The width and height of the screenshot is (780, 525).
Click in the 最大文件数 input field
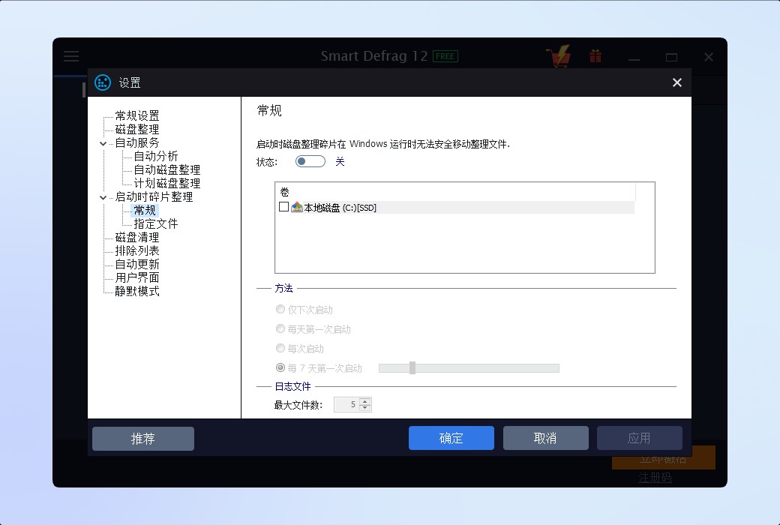coord(346,404)
